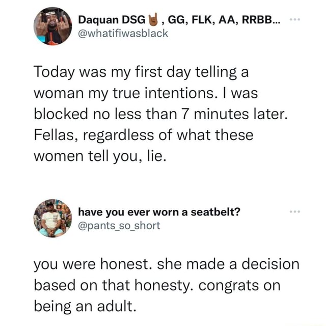Open the three-dot menu on Daquan's tweet
The height and width of the screenshot is (326, 326).
[x=295, y=19]
